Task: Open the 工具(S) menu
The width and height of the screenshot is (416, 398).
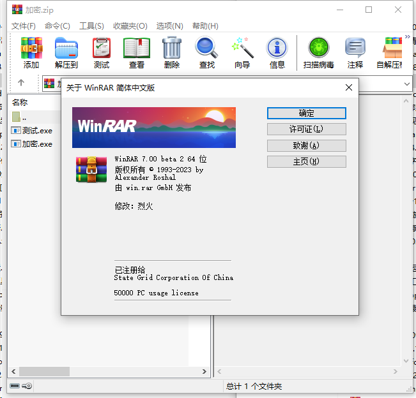Action: pyautogui.click(x=91, y=26)
